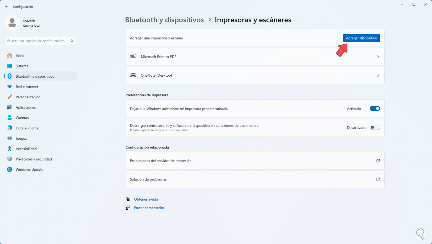Image resolution: width=432 pixels, height=244 pixels.
Task: Disable Windows managing the default printer
Action: (x=375, y=108)
